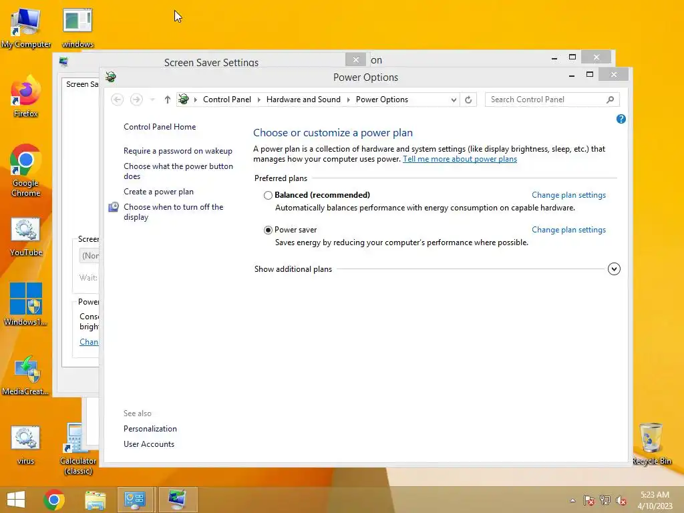
Task: Click Power Options in the breadcrumb
Action: [381, 100]
